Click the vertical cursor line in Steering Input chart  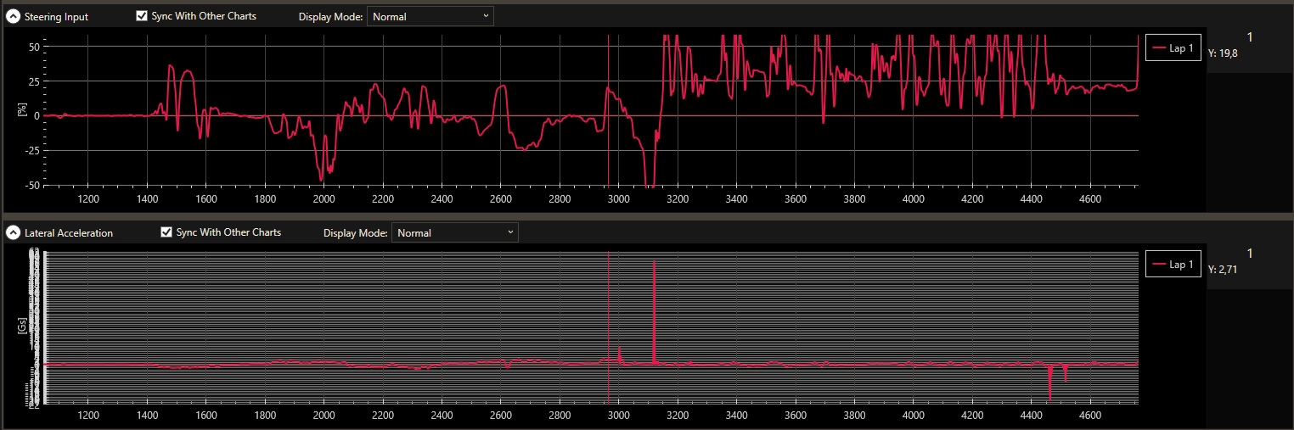609,144
